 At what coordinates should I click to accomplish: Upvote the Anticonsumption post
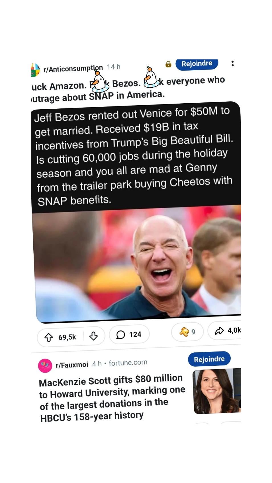49,338
